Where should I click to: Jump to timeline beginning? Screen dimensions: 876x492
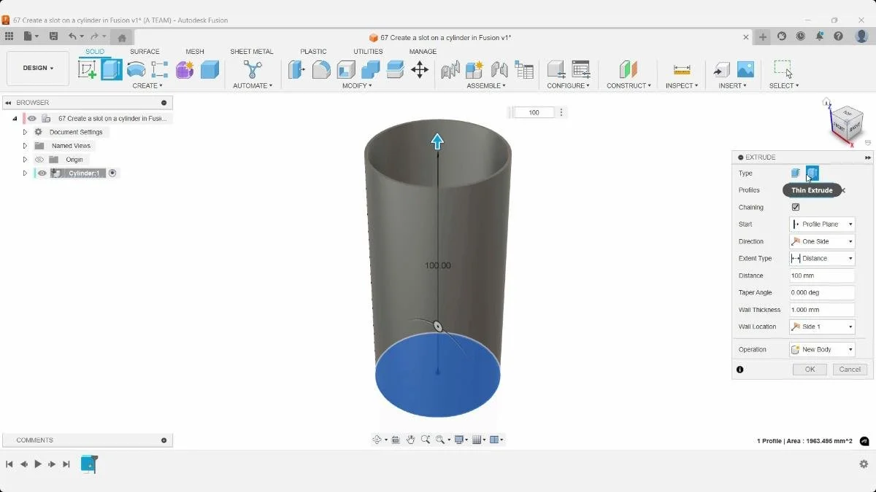click(x=9, y=464)
